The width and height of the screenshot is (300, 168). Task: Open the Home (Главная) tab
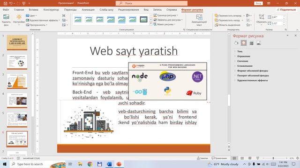(x=19, y=9)
